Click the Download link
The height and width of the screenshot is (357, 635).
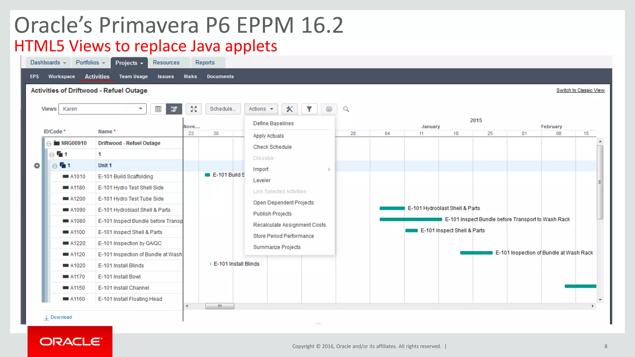pyautogui.click(x=61, y=317)
